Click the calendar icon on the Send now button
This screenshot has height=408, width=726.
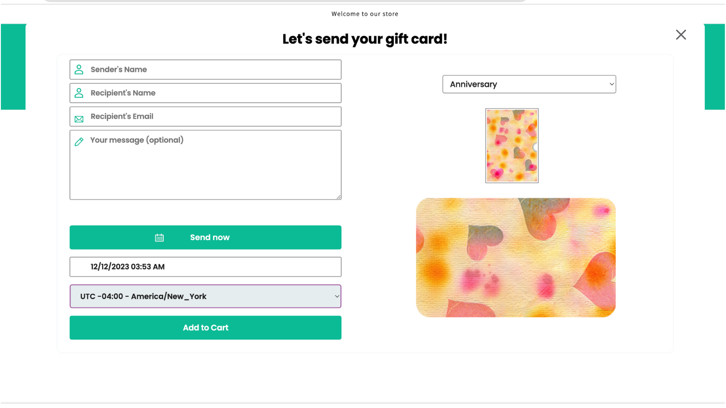[159, 237]
